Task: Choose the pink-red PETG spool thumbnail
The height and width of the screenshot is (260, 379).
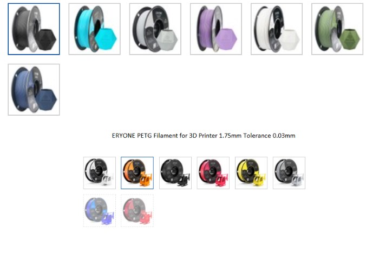Action: tap(213, 173)
